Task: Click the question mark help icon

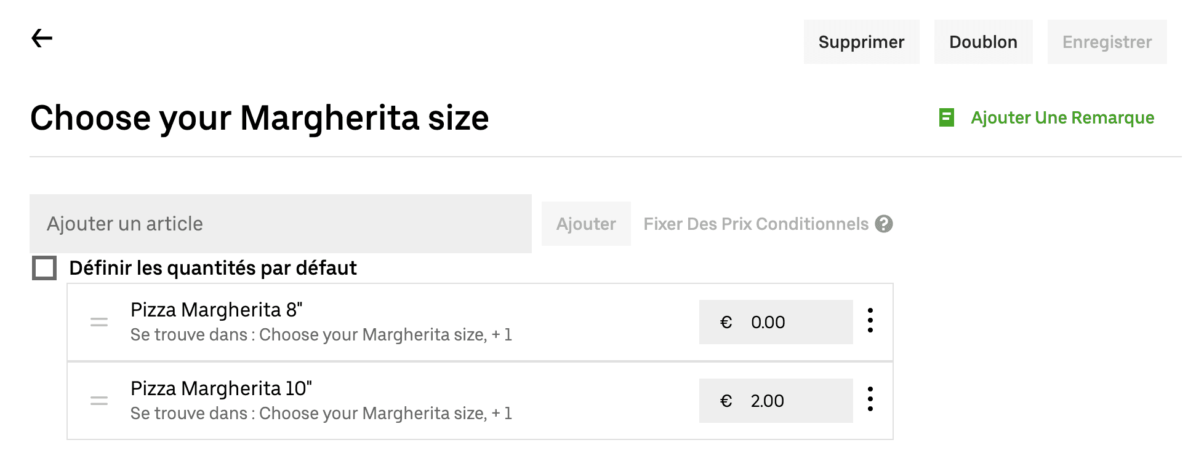Action: [x=885, y=224]
